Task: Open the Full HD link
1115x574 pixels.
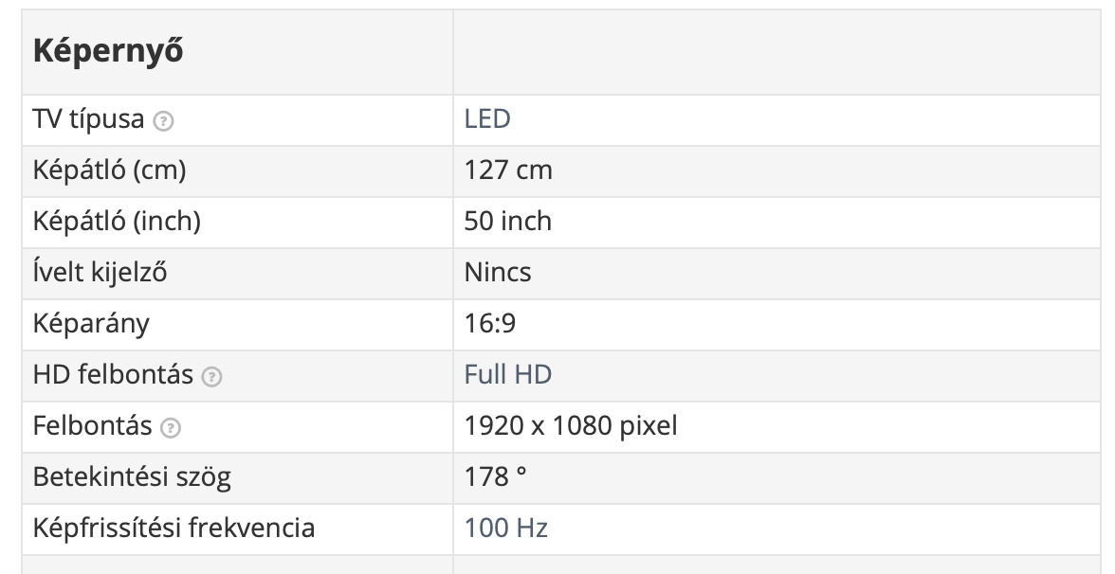Action: coord(508,375)
